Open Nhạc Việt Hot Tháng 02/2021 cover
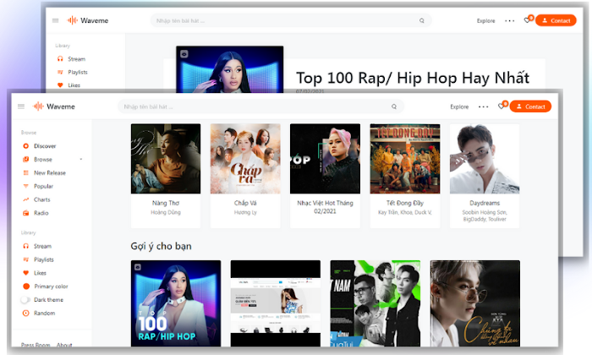592x355 pixels. pyautogui.click(x=325, y=159)
